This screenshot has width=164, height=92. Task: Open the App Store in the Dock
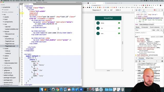(73, 89)
